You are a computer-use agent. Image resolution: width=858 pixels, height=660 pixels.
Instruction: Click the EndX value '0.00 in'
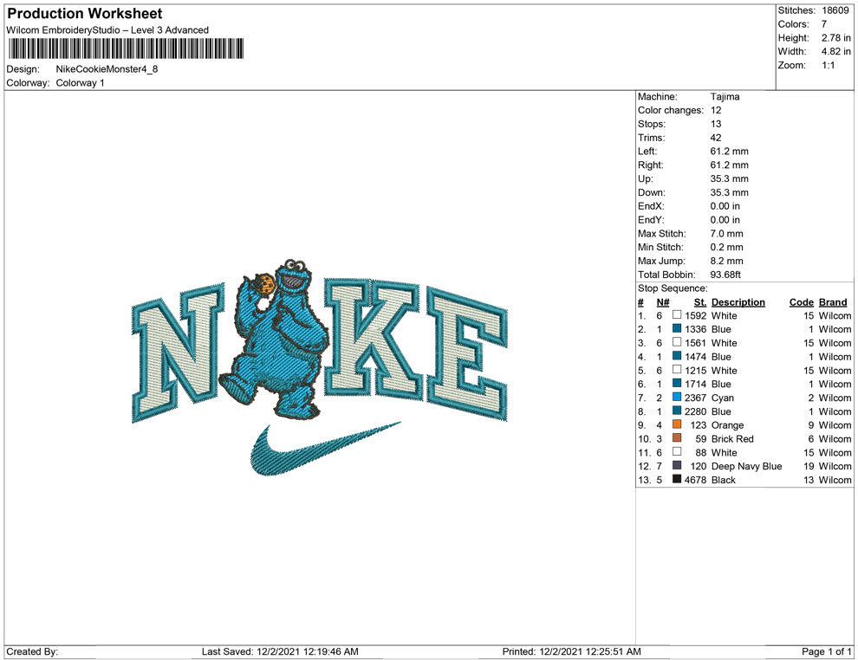(725, 206)
